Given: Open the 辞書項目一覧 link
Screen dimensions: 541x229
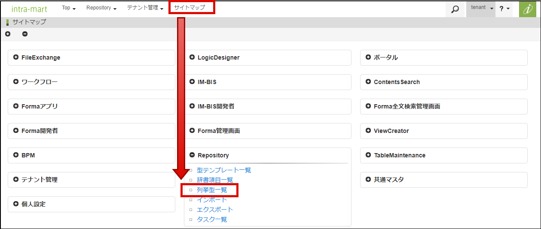Looking at the screenshot, I should pos(215,180).
